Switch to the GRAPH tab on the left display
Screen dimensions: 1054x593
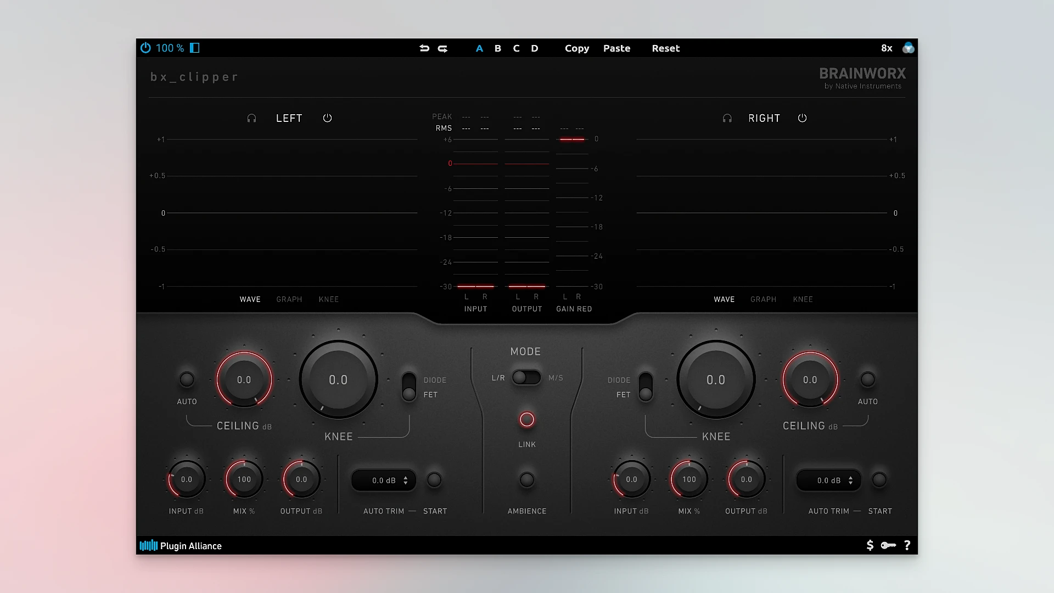click(289, 299)
